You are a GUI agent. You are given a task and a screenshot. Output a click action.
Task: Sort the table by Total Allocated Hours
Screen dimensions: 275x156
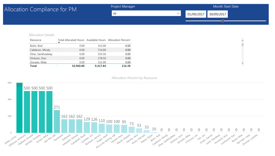point(71,40)
